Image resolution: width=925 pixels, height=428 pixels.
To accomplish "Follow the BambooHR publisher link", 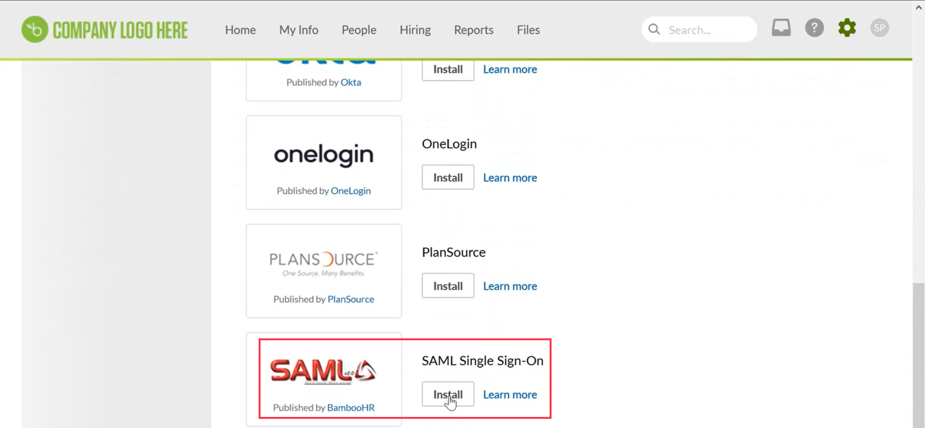I will click(x=351, y=408).
